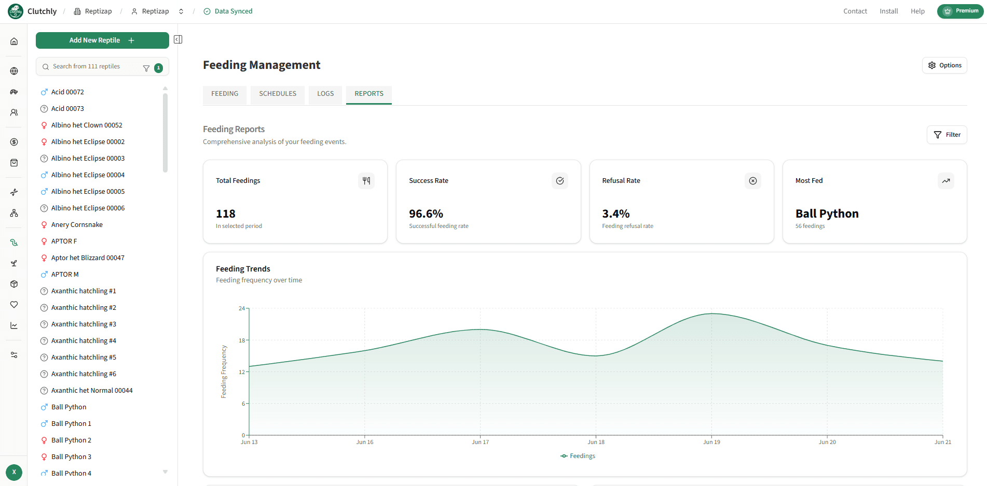
Task: Click the Success Rate checkmark icon
Action: pos(560,181)
